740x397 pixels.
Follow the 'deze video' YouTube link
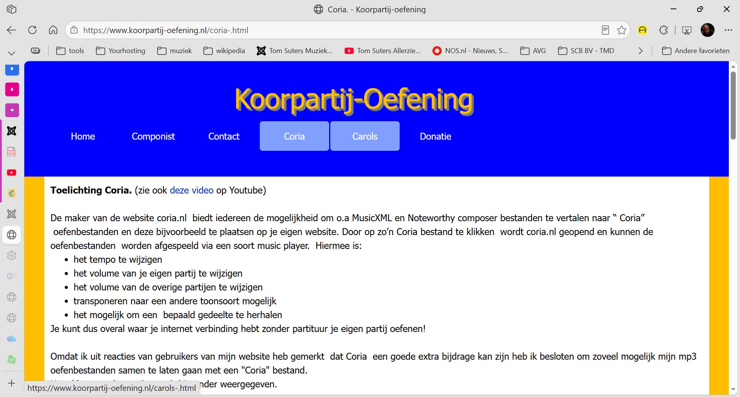(192, 190)
